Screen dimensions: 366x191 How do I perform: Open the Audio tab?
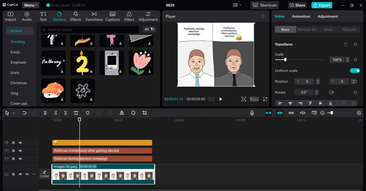(x=27, y=17)
